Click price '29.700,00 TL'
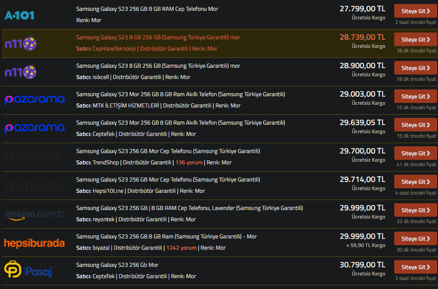Image resolution: width=438 pixels, height=289 pixels. click(362, 151)
